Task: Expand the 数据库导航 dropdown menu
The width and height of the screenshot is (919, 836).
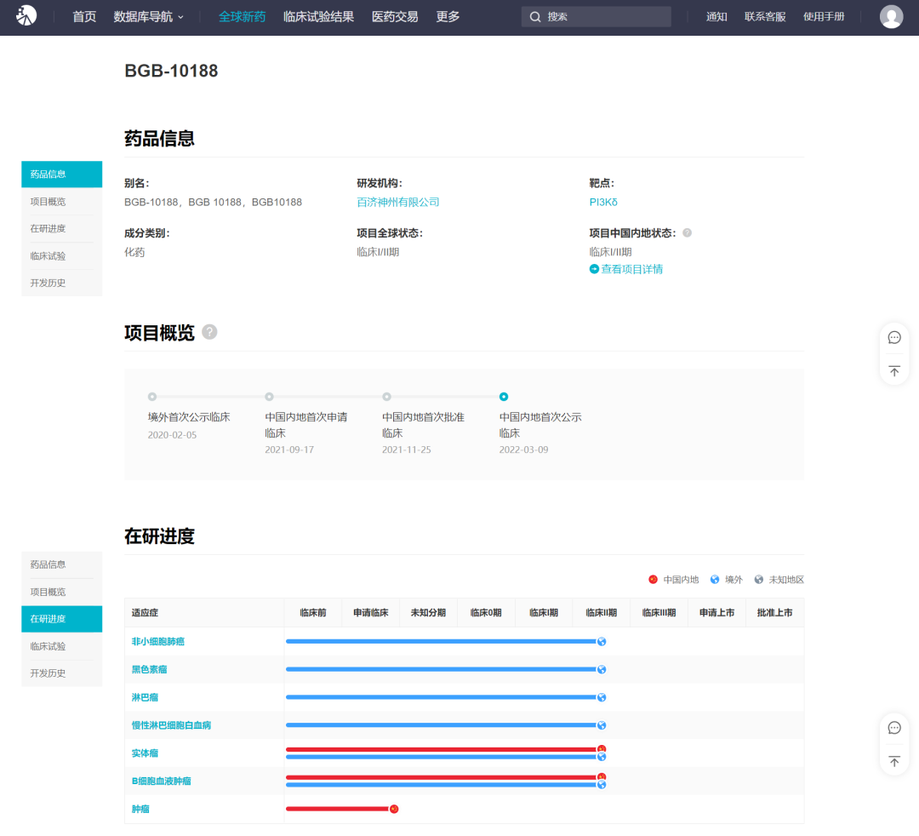Action: click(x=148, y=16)
